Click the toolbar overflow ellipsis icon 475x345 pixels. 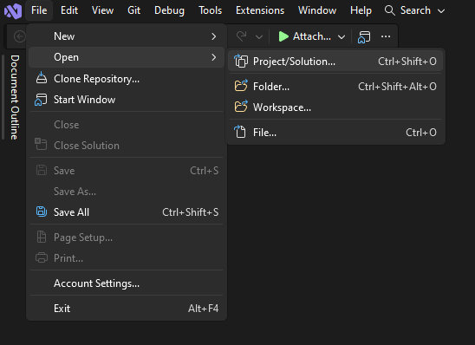click(x=386, y=36)
